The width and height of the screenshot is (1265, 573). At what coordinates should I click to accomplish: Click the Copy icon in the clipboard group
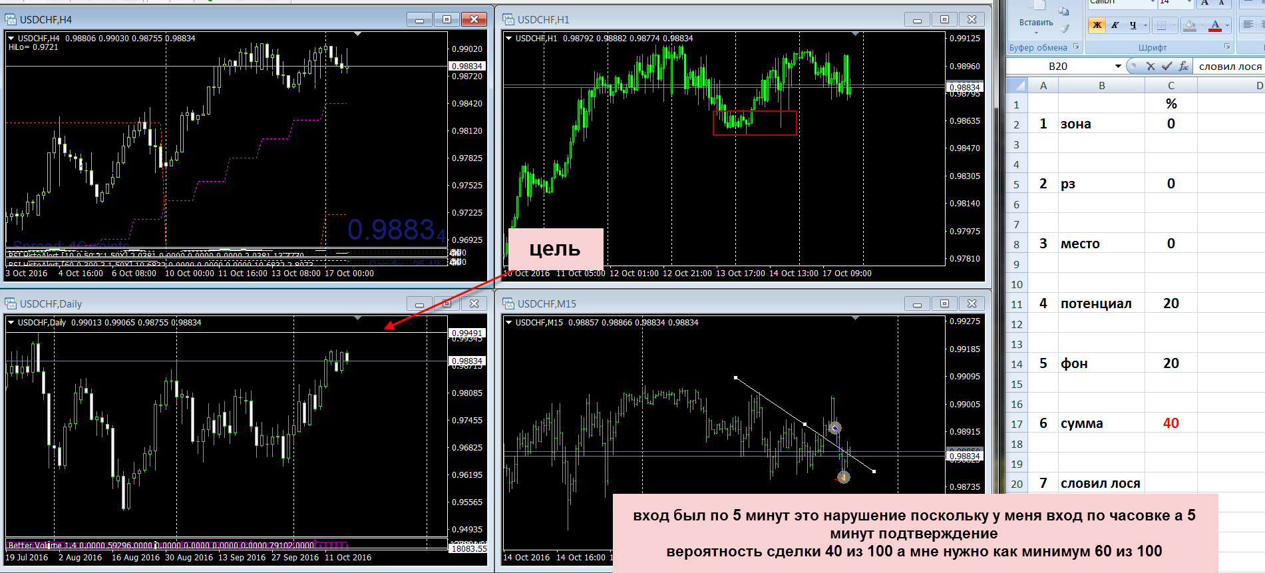click(x=1064, y=11)
